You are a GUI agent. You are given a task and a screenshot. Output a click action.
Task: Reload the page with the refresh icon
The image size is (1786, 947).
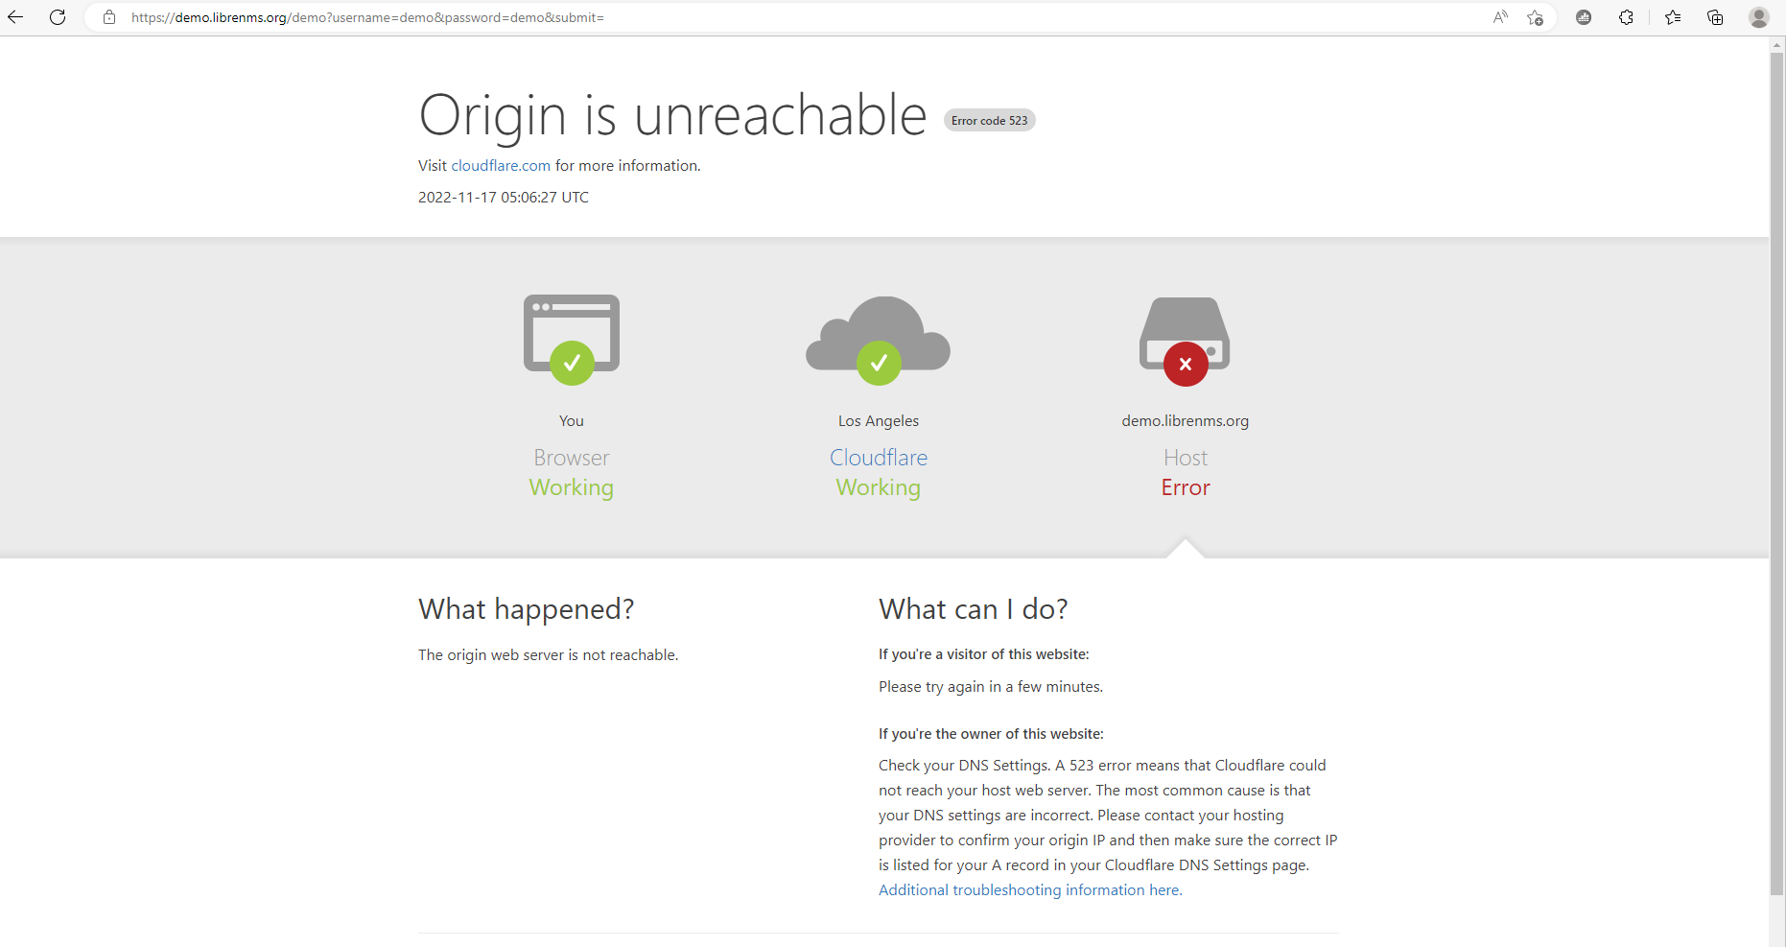click(58, 17)
